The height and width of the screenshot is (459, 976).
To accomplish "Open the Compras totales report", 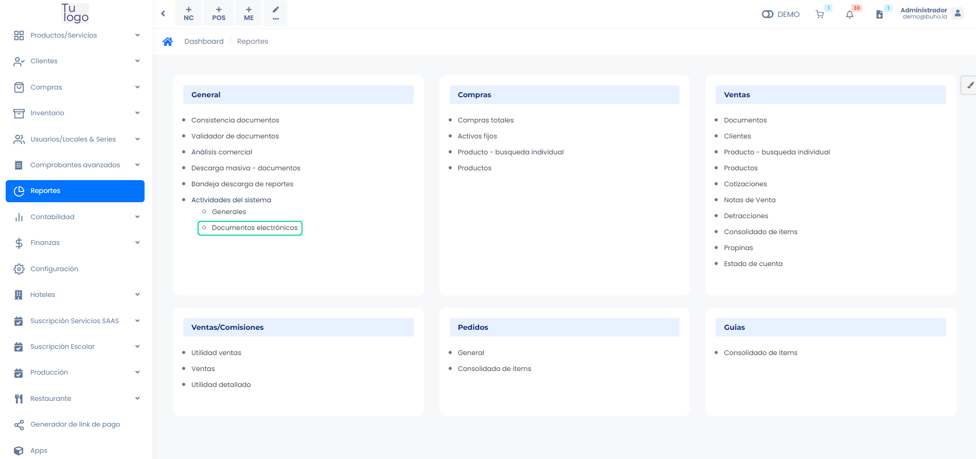I will (485, 120).
